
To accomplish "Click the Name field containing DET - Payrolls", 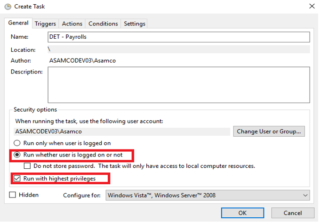I will [179, 37].
